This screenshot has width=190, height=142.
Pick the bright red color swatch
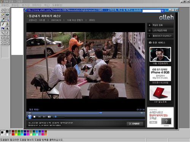point(13,134)
